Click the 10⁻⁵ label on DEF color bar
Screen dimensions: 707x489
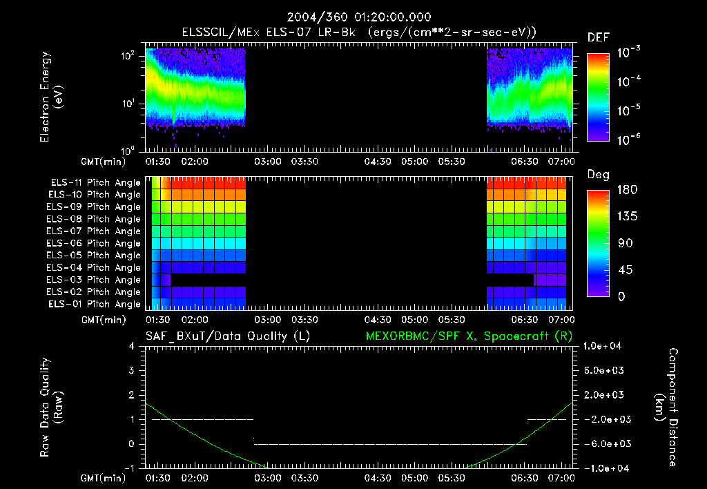pos(629,110)
